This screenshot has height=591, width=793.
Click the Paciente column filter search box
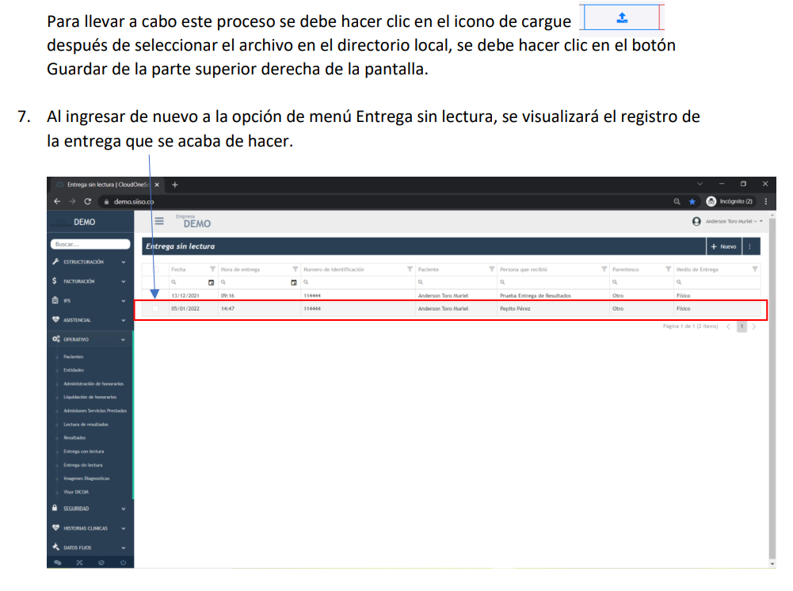456,282
